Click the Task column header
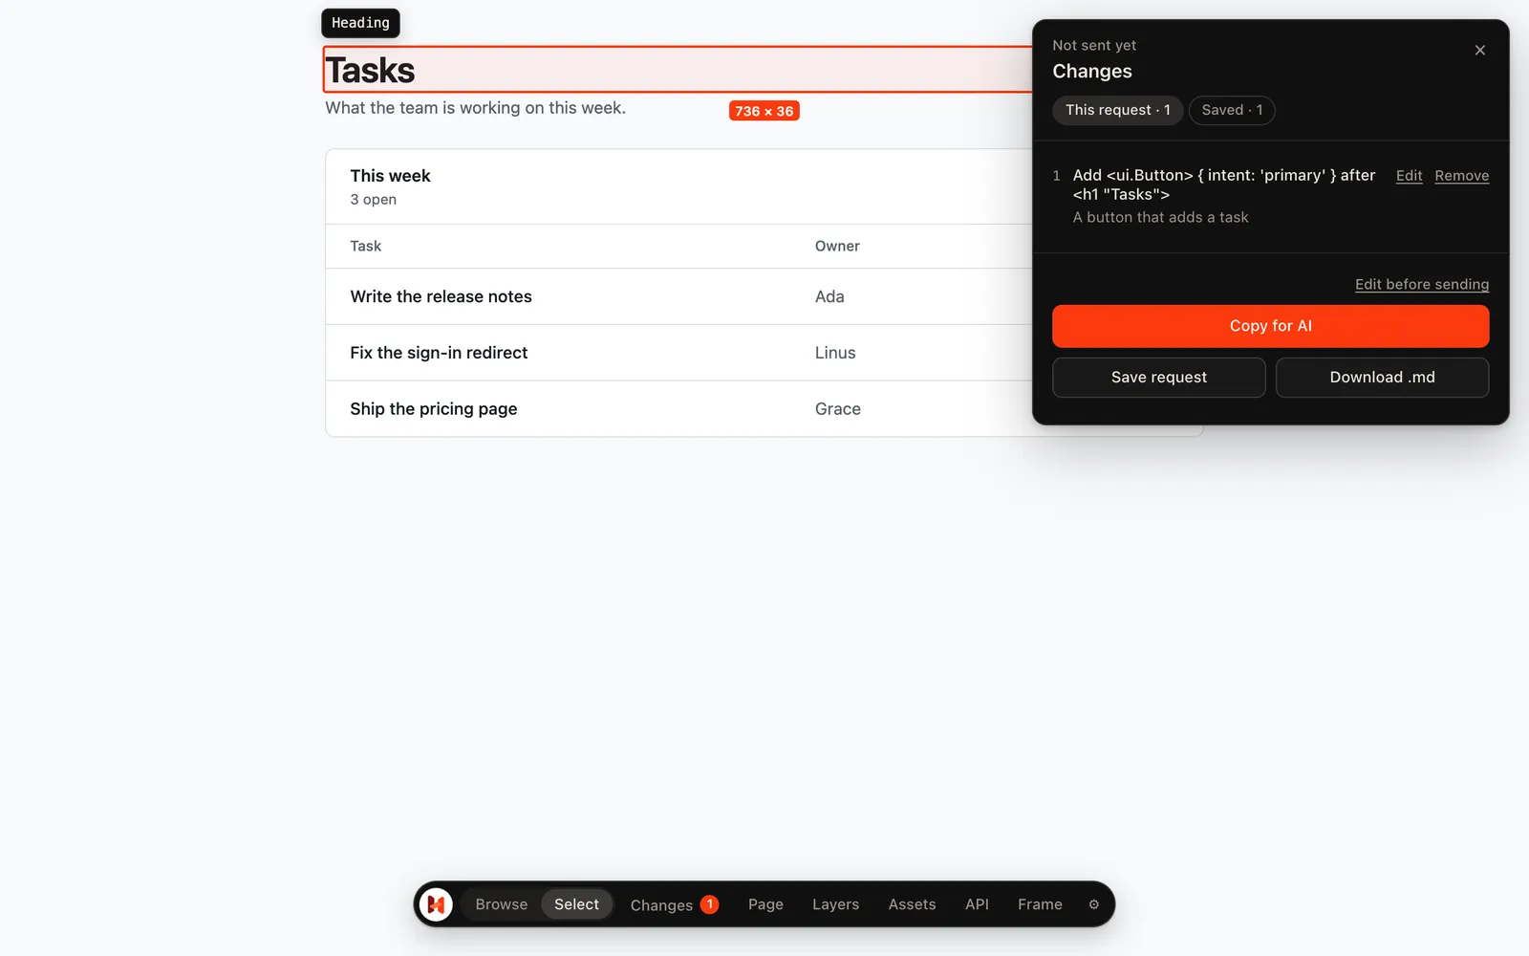Image resolution: width=1529 pixels, height=956 pixels. pyautogui.click(x=365, y=247)
